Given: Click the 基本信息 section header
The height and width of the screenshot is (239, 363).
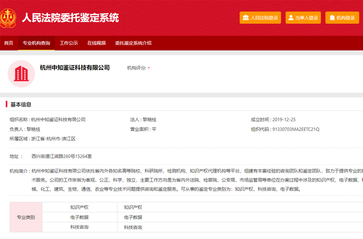Looking at the screenshot, I should click(21, 105).
